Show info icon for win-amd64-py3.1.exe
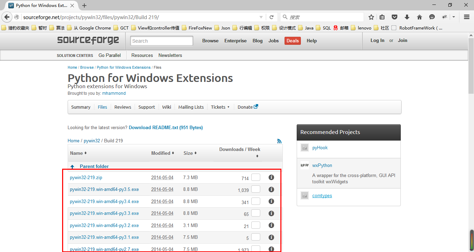The image size is (474, 252). 271,237
